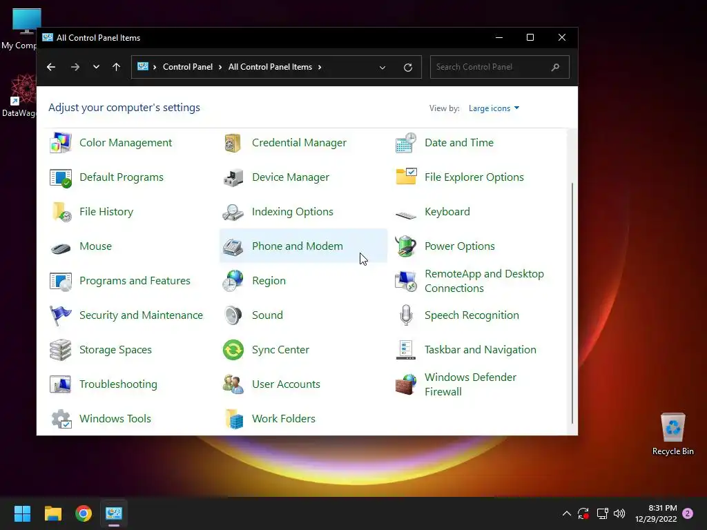
Task: Click the green Sync Center icon
Action: pos(233,350)
